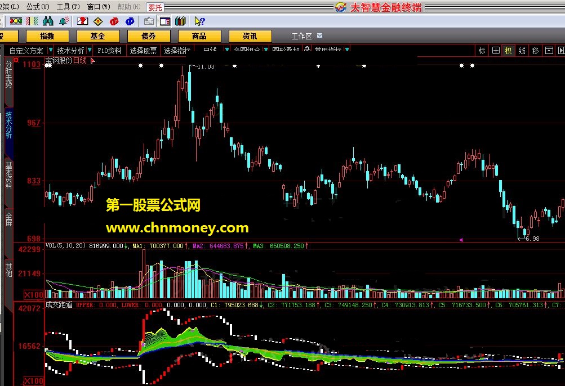Switch to the 分时走势 side tab

click(x=8, y=75)
